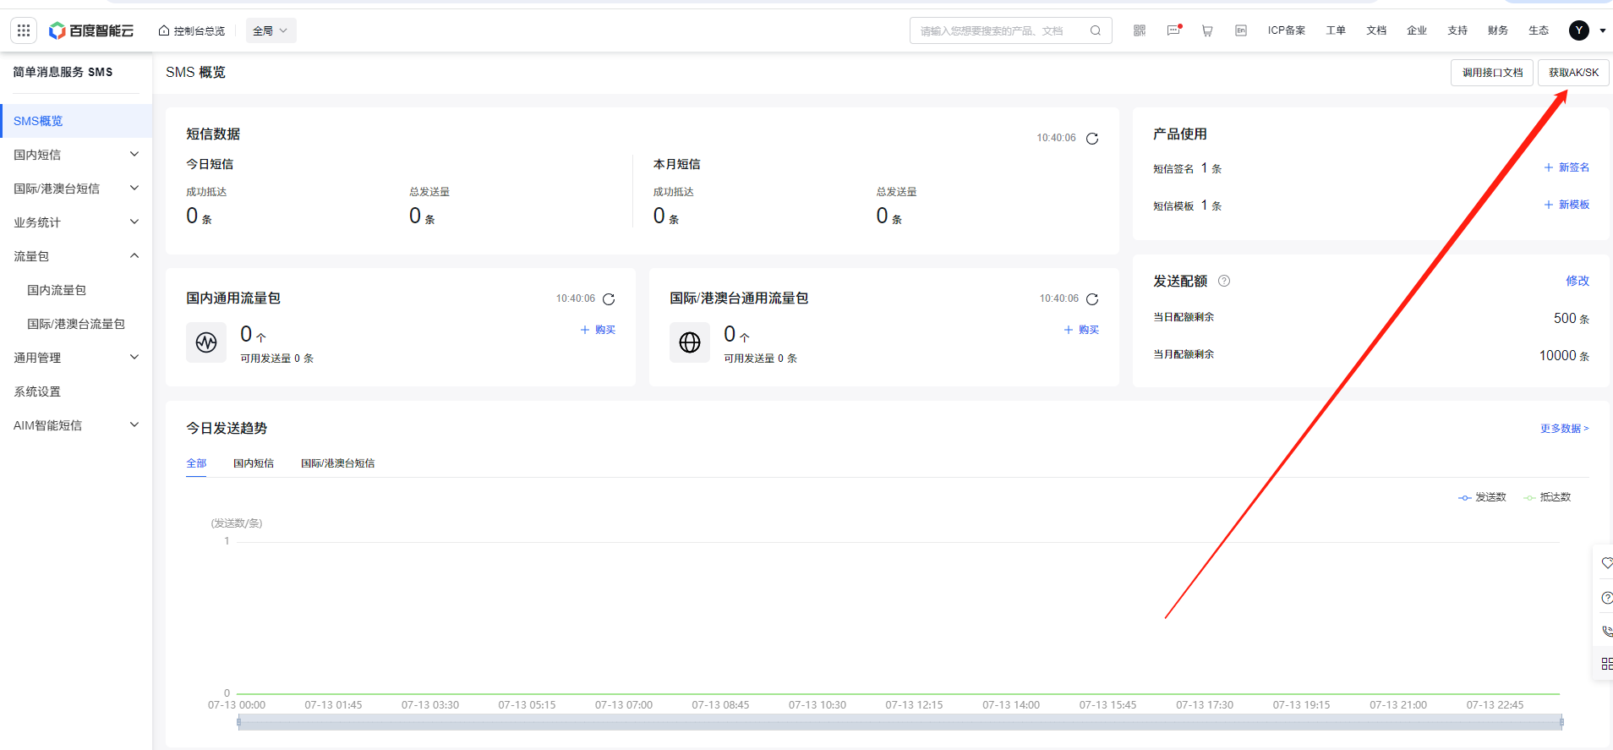Open the messages notification icon
The image size is (1613, 750).
tap(1173, 30)
